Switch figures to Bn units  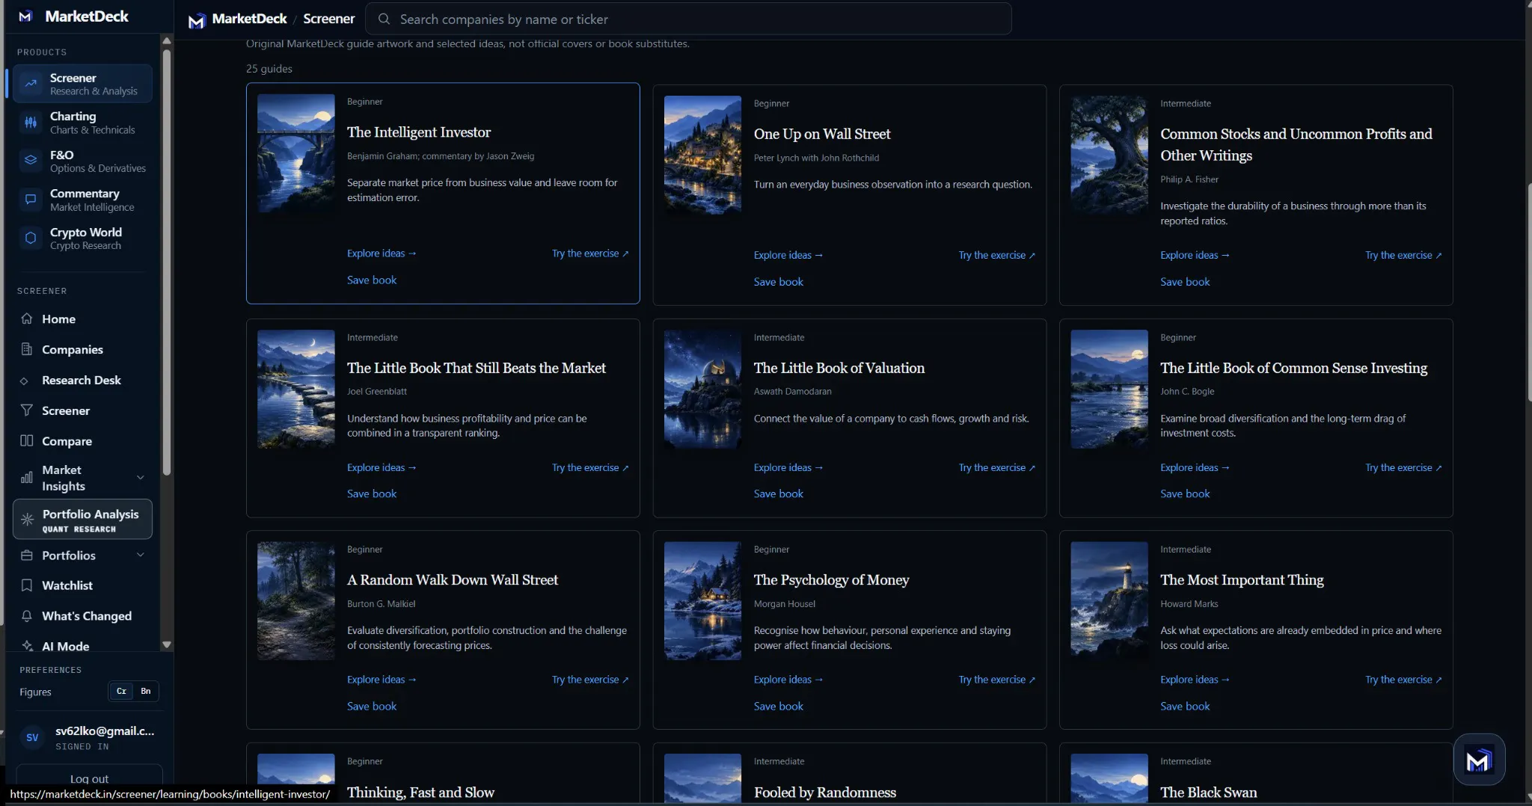[x=146, y=691]
